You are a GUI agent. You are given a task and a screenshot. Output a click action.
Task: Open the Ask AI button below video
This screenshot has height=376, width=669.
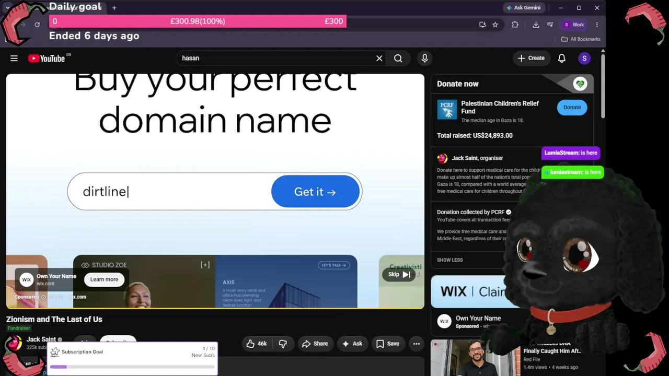coord(352,344)
